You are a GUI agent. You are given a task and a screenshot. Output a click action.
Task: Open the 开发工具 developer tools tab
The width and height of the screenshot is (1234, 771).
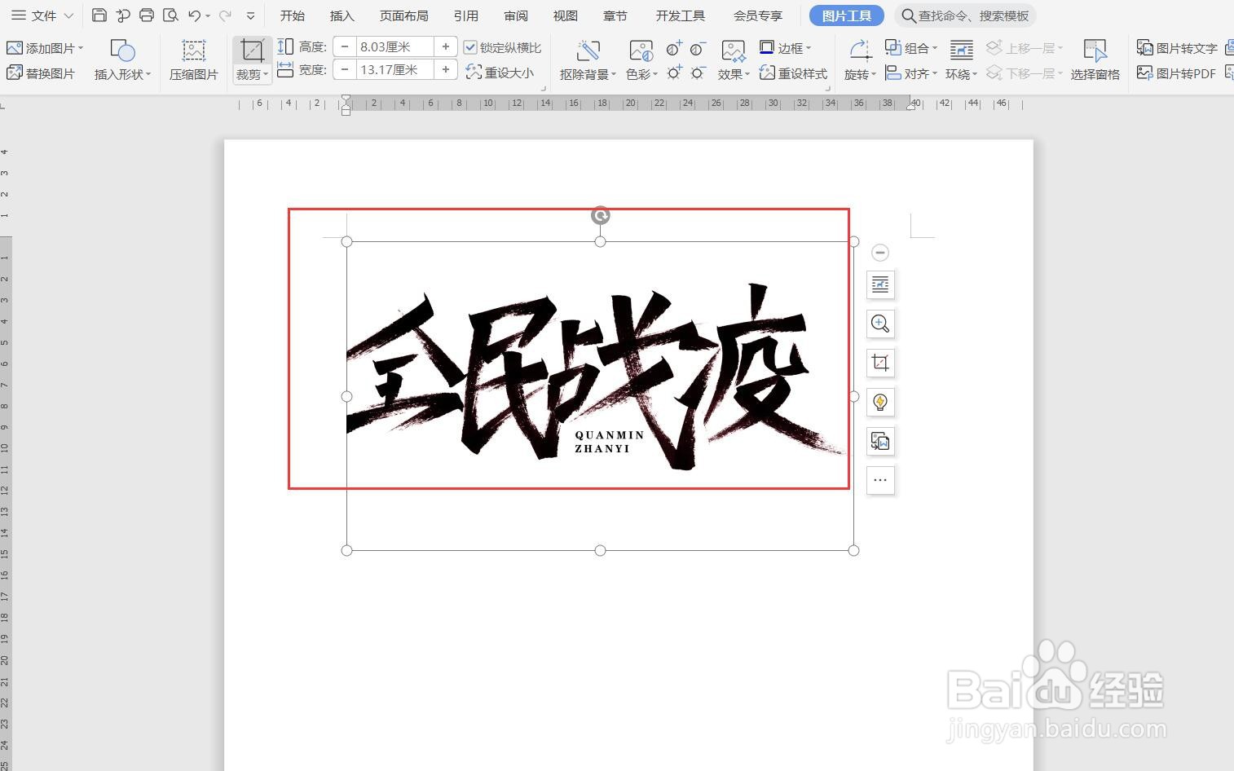[680, 15]
